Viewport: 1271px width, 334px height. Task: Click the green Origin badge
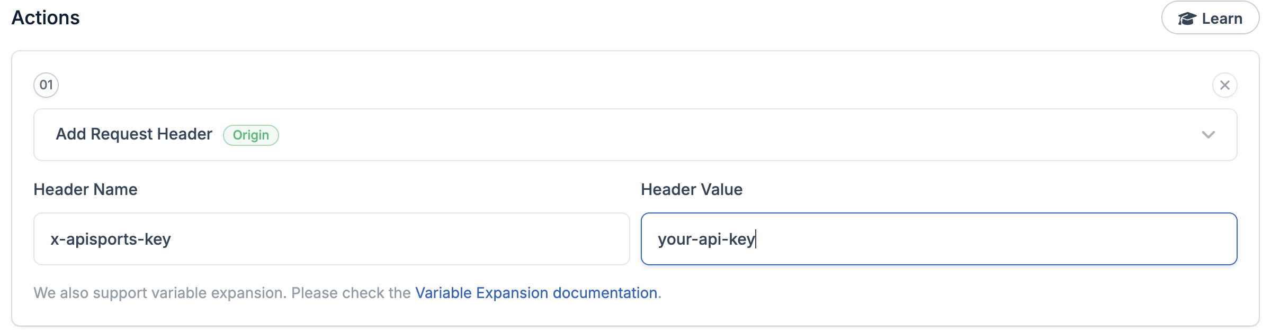click(x=251, y=135)
